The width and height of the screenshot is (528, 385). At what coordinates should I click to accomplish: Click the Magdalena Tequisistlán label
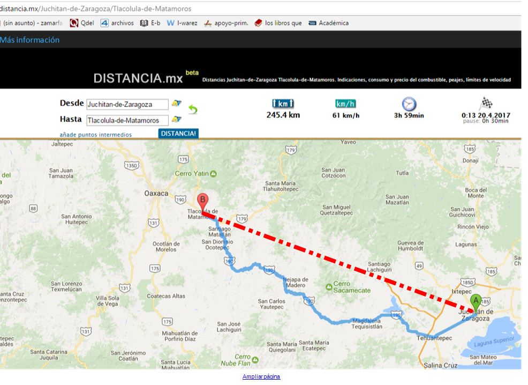click(x=367, y=324)
